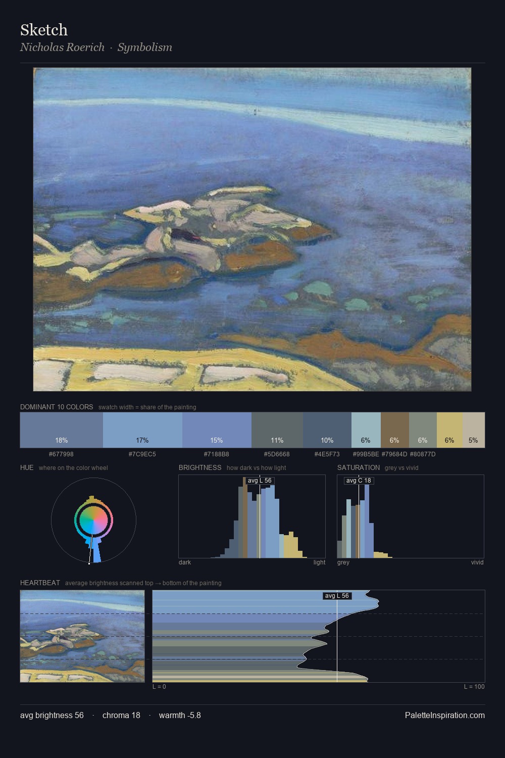505x758 pixels.
Task: Click hex code '#80877D'
Action: pyautogui.click(x=423, y=454)
